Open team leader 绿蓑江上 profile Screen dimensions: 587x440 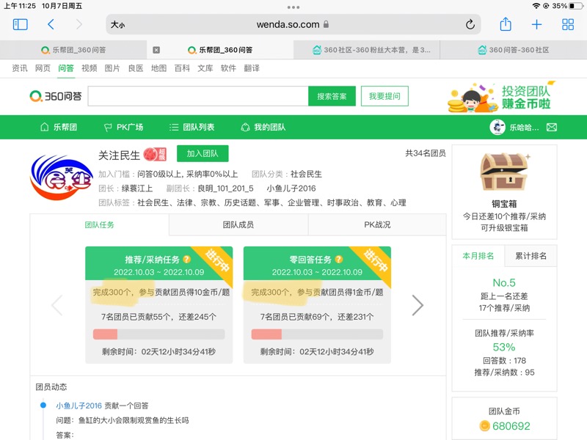coord(137,188)
